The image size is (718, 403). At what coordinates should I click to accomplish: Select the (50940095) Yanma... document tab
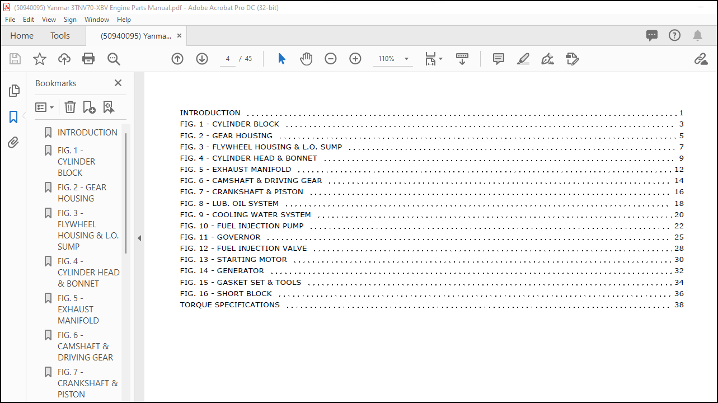(136, 35)
